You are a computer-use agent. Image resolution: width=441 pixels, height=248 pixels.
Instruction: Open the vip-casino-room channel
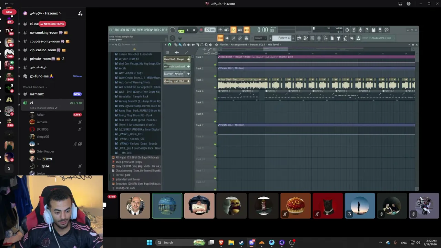click(52, 50)
